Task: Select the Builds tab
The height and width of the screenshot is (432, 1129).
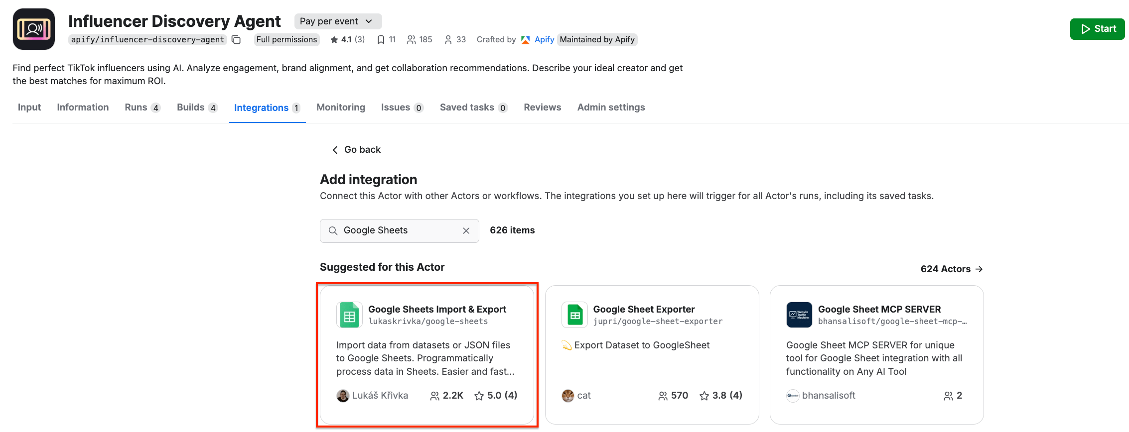Action: 197,108
